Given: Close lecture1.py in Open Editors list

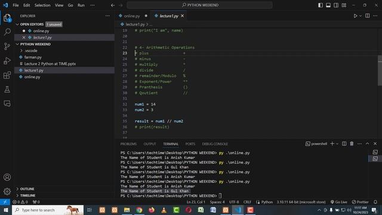Looking at the screenshot, I should point(24,38).
